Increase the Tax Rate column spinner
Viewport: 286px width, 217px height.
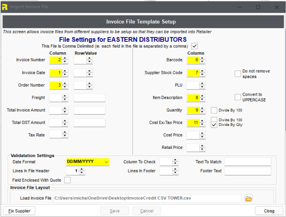65,133
